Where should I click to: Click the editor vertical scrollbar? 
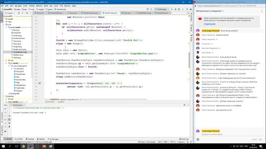tap(189, 60)
